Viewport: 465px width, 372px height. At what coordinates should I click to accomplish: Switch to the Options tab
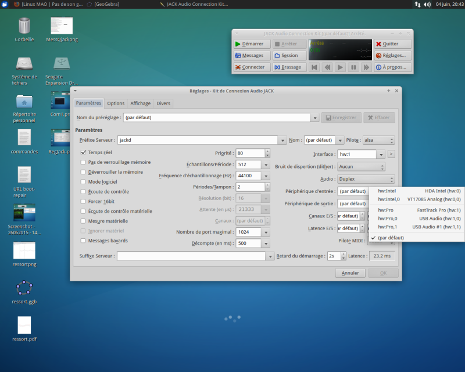[116, 103]
